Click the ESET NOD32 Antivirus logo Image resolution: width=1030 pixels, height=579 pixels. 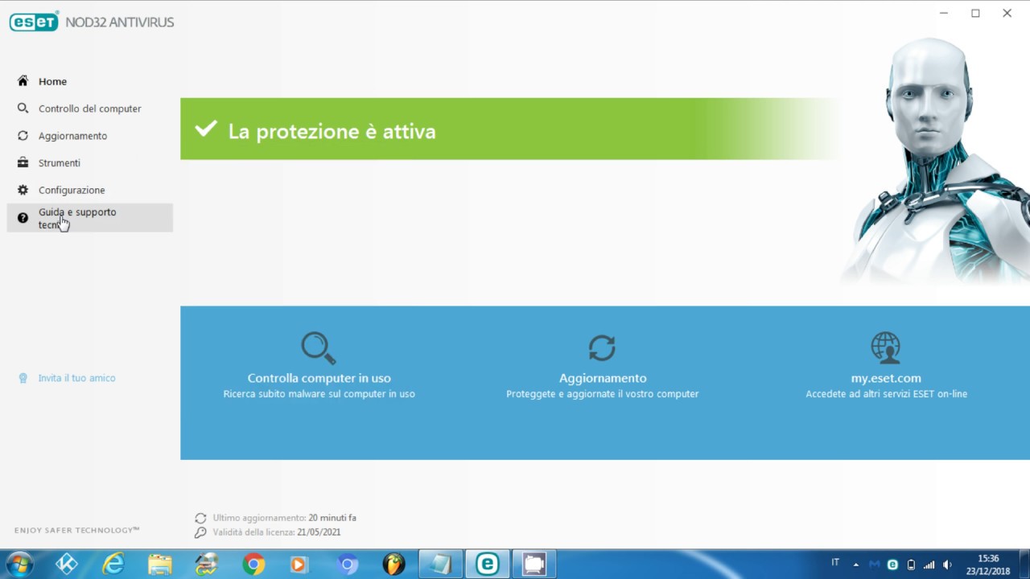coord(92,22)
